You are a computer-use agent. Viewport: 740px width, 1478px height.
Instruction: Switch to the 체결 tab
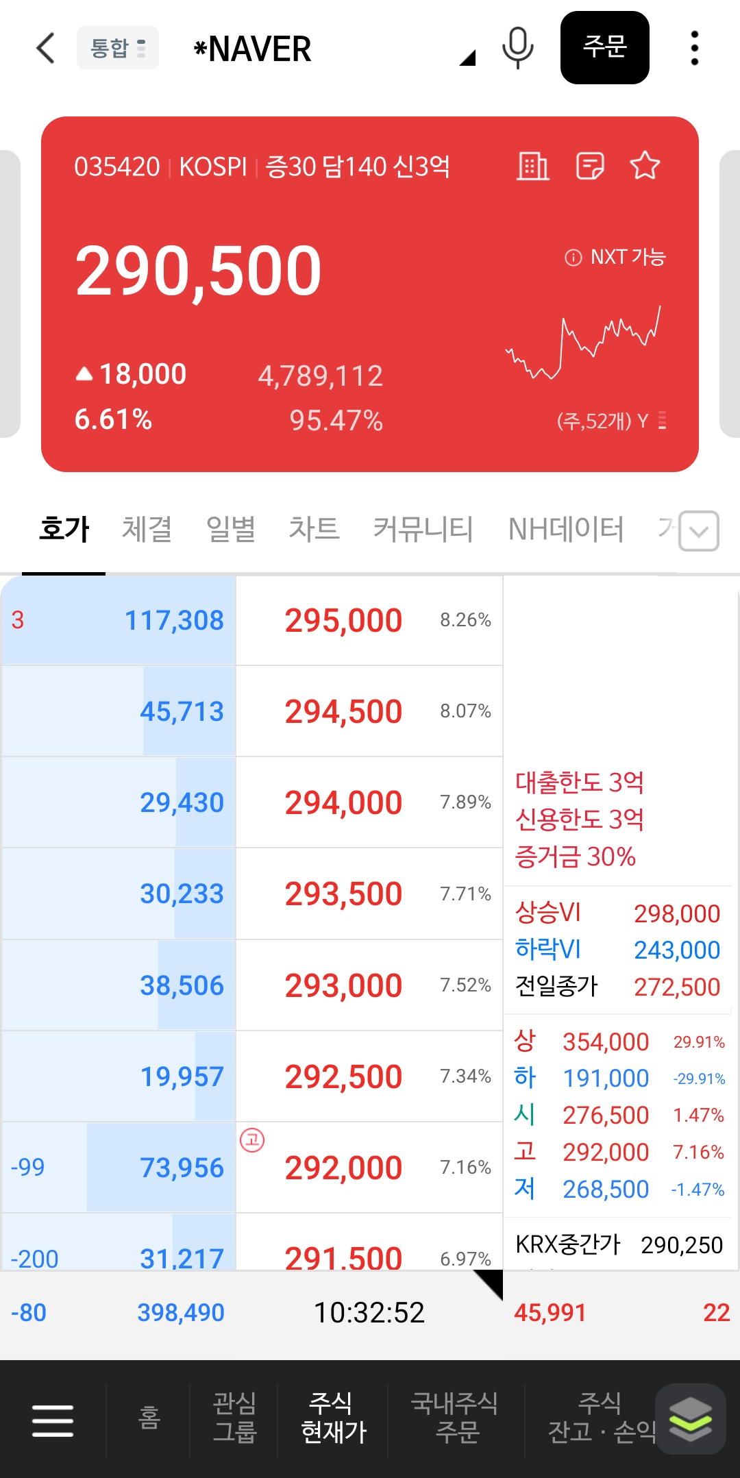(x=147, y=530)
